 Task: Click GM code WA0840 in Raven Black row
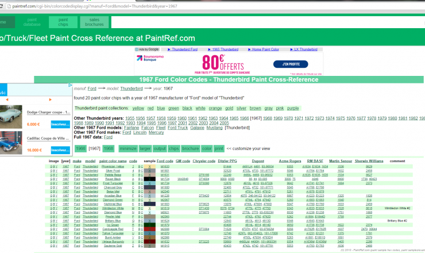(183, 179)
